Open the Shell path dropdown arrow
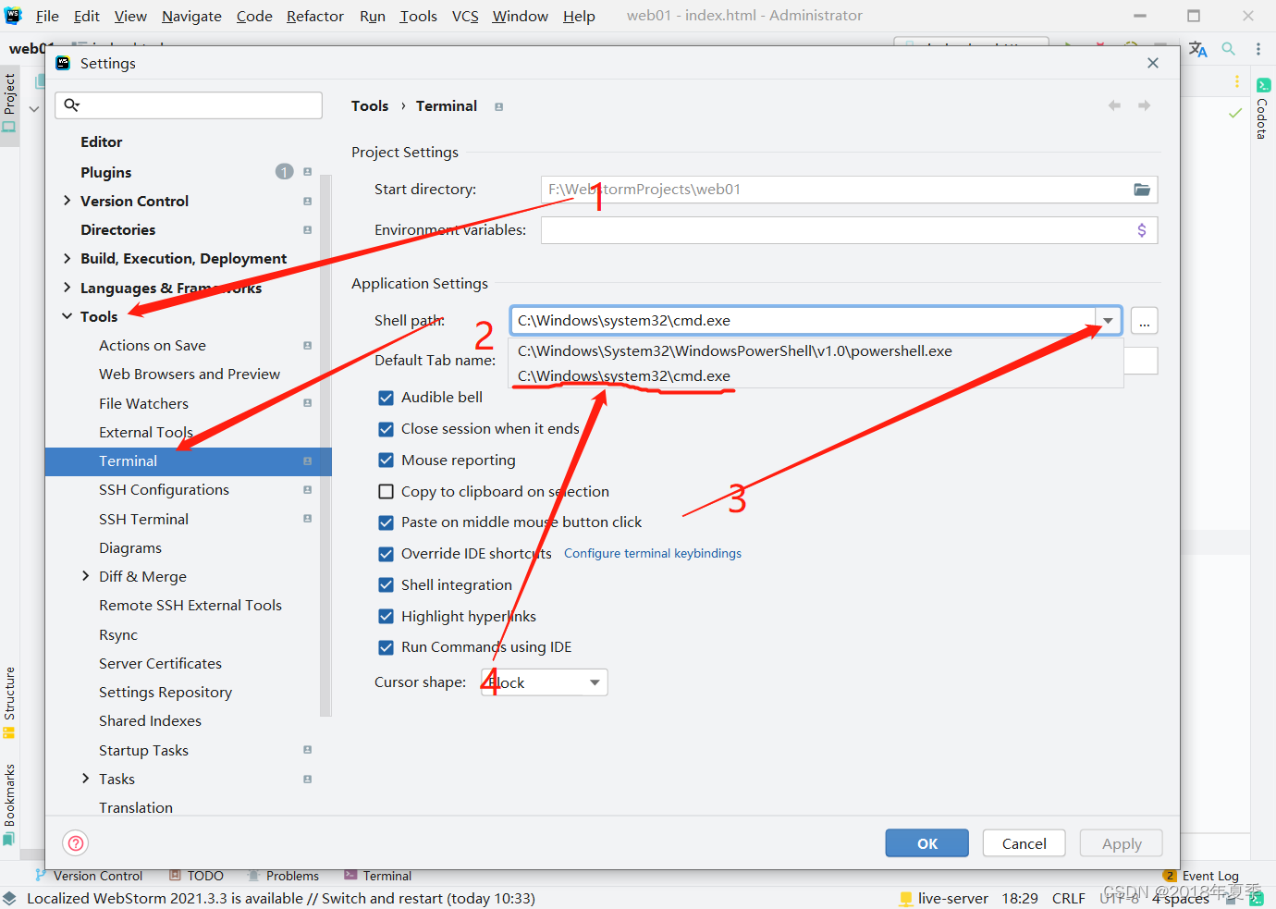 [1108, 321]
